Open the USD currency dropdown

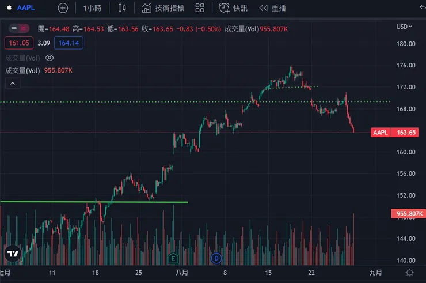404,27
